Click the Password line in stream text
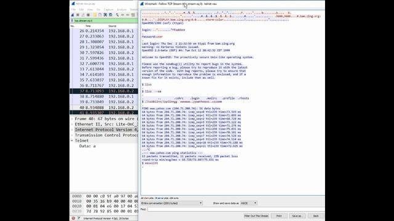 152,37
